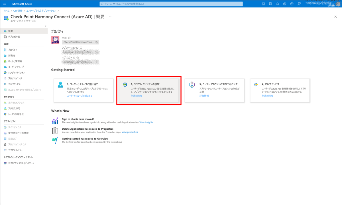Click the Microsoft Azure title in header
The image size is (342, 205).
[22, 4]
